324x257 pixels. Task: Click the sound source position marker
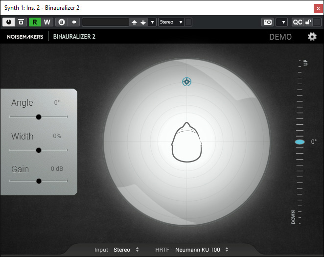click(186, 82)
